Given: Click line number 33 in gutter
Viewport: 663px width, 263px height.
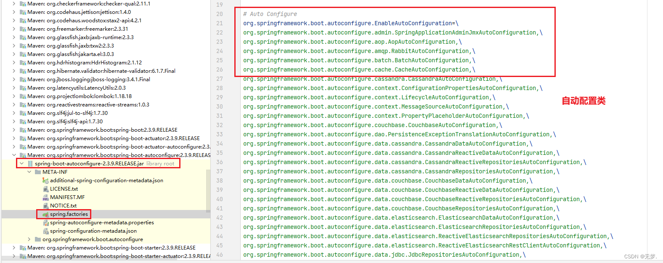Looking at the screenshot, I should tap(220, 134).
